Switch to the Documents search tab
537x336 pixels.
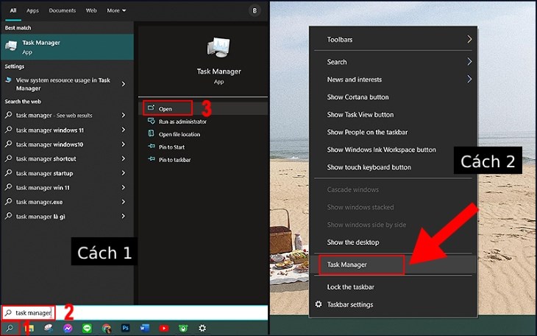62,10
